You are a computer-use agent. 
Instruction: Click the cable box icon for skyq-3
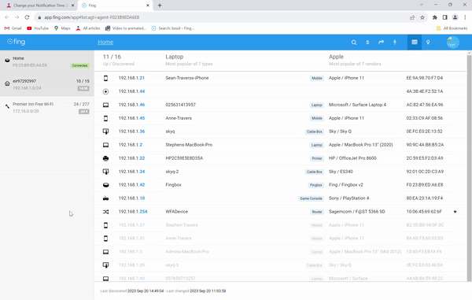105,265
